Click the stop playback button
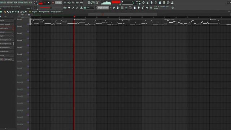Image resolution: width=231 pixels, height=130 pixels. (49, 3)
